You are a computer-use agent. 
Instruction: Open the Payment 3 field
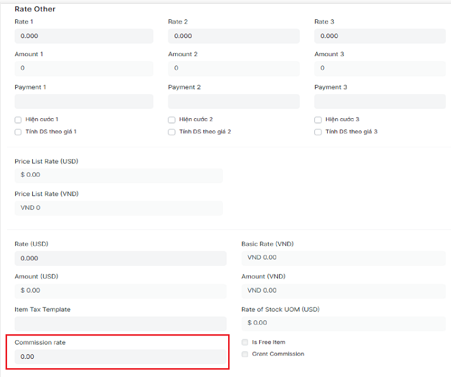tap(379, 101)
